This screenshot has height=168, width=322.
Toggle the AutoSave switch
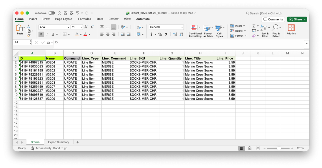[x=52, y=13]
